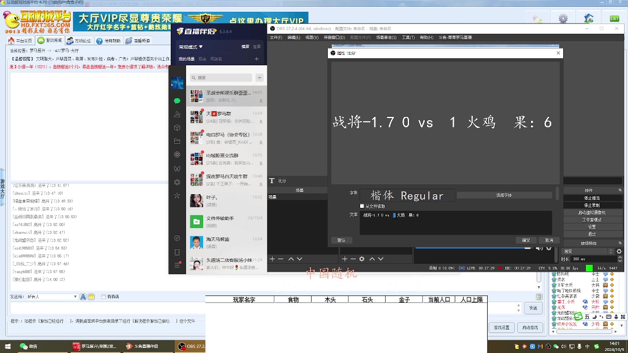Open OBS 场景集合(S) menu
Viewport: 628px width, 353px height.
[x=386, y=37]
